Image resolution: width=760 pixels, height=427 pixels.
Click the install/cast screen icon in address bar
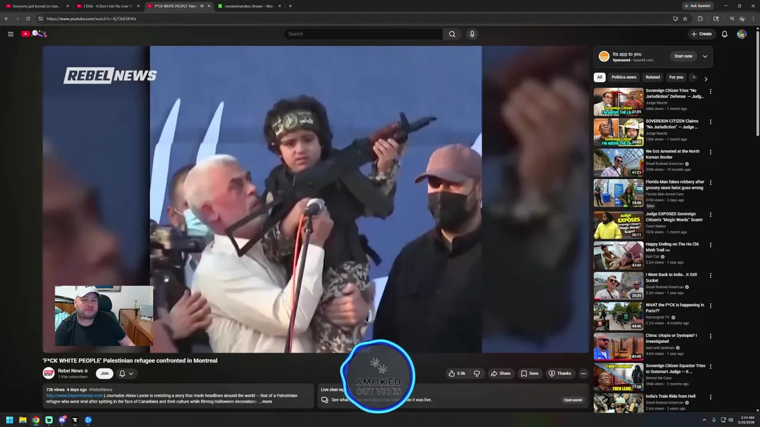(675, 18)
